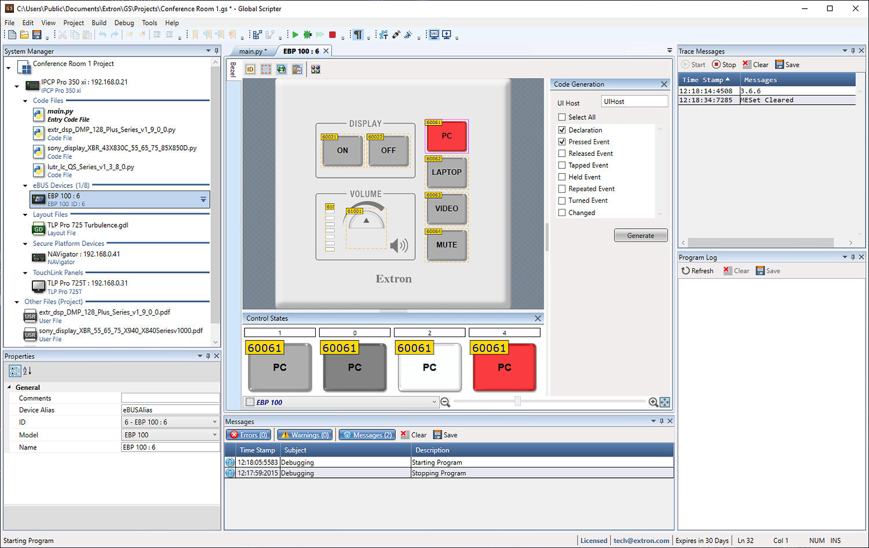869x548 pixels.
Task: Zoom in using the magnifier plus icon
Action: (653, 402)
